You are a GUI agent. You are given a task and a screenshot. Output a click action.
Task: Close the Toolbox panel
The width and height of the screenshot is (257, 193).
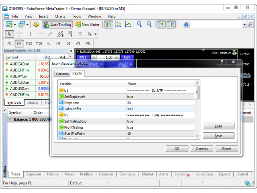pos(4,111)
